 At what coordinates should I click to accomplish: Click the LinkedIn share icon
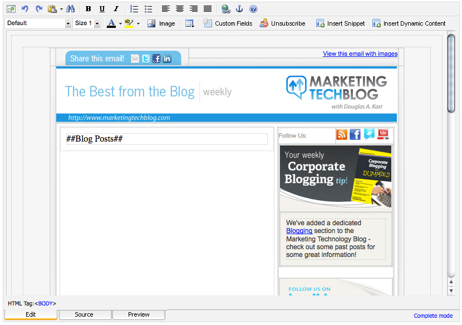167,59
